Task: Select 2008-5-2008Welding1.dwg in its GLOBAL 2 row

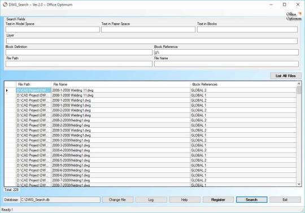Action: 120,160
